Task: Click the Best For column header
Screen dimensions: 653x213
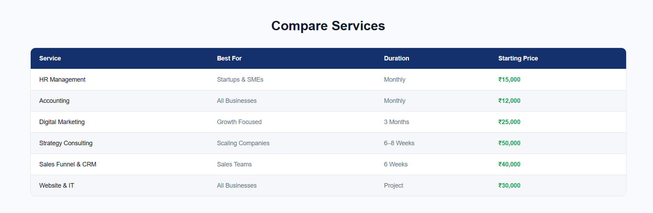Action: coord(229,58)
